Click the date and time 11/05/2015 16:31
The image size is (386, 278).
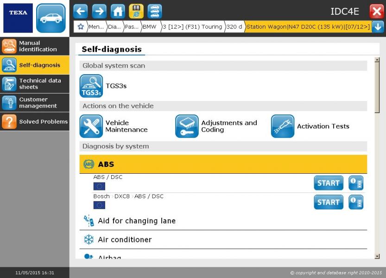point(35,272)
